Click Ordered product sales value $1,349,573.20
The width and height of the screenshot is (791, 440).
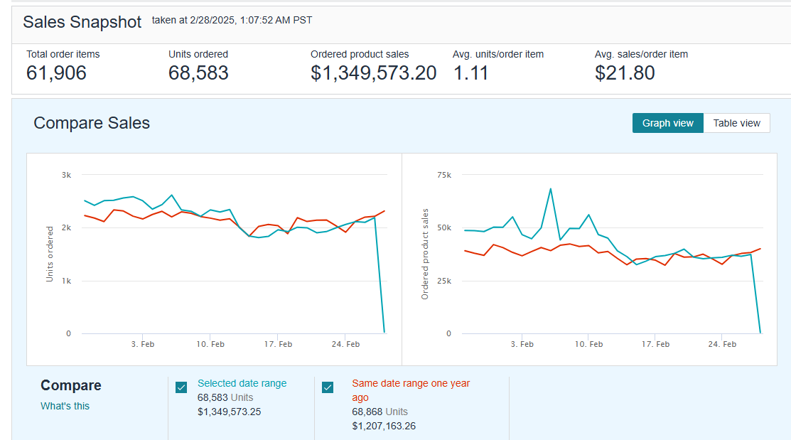pos(373,73)
